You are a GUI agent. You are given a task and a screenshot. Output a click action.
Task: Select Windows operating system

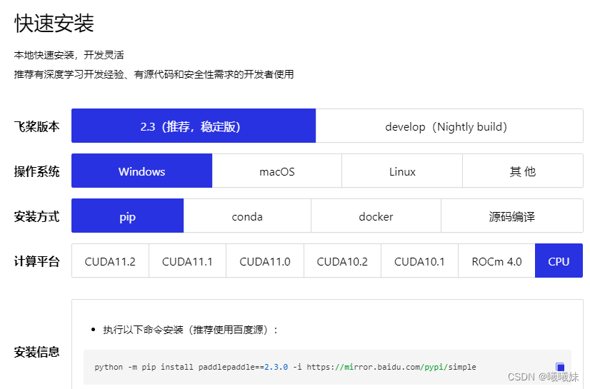click(x=142, y=171)
